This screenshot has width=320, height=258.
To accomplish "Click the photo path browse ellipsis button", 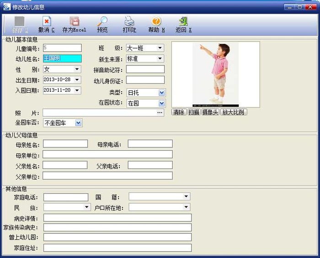I will [160, 112].
